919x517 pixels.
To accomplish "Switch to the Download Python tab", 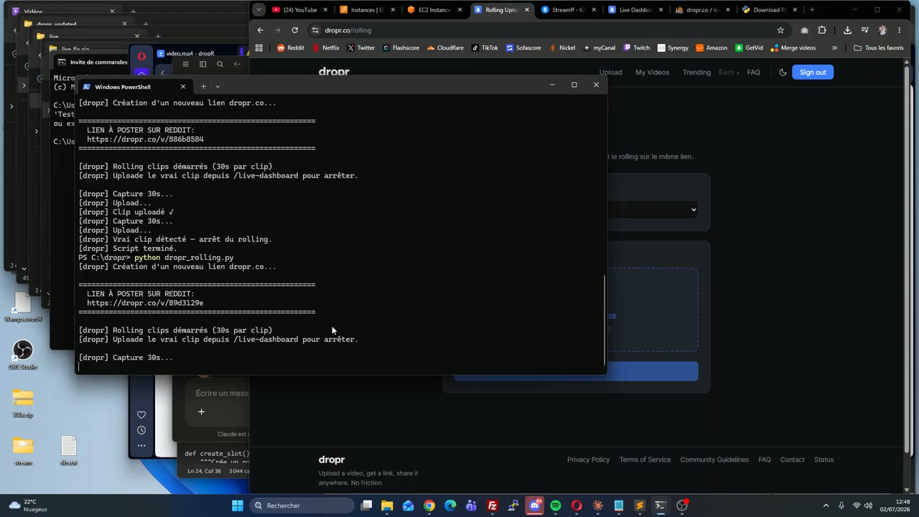I will point(770,10).
